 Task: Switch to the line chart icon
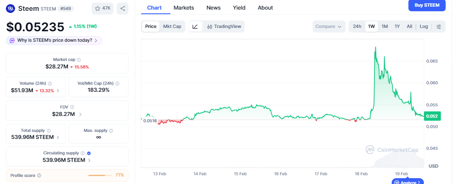point(195,27)
